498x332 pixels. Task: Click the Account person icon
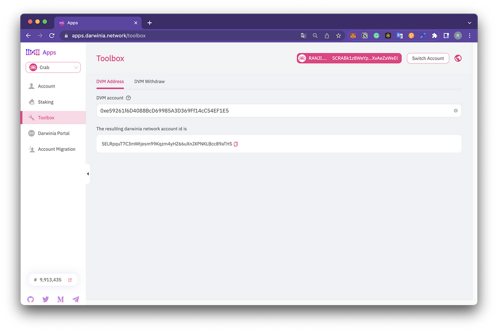[32, 86]
